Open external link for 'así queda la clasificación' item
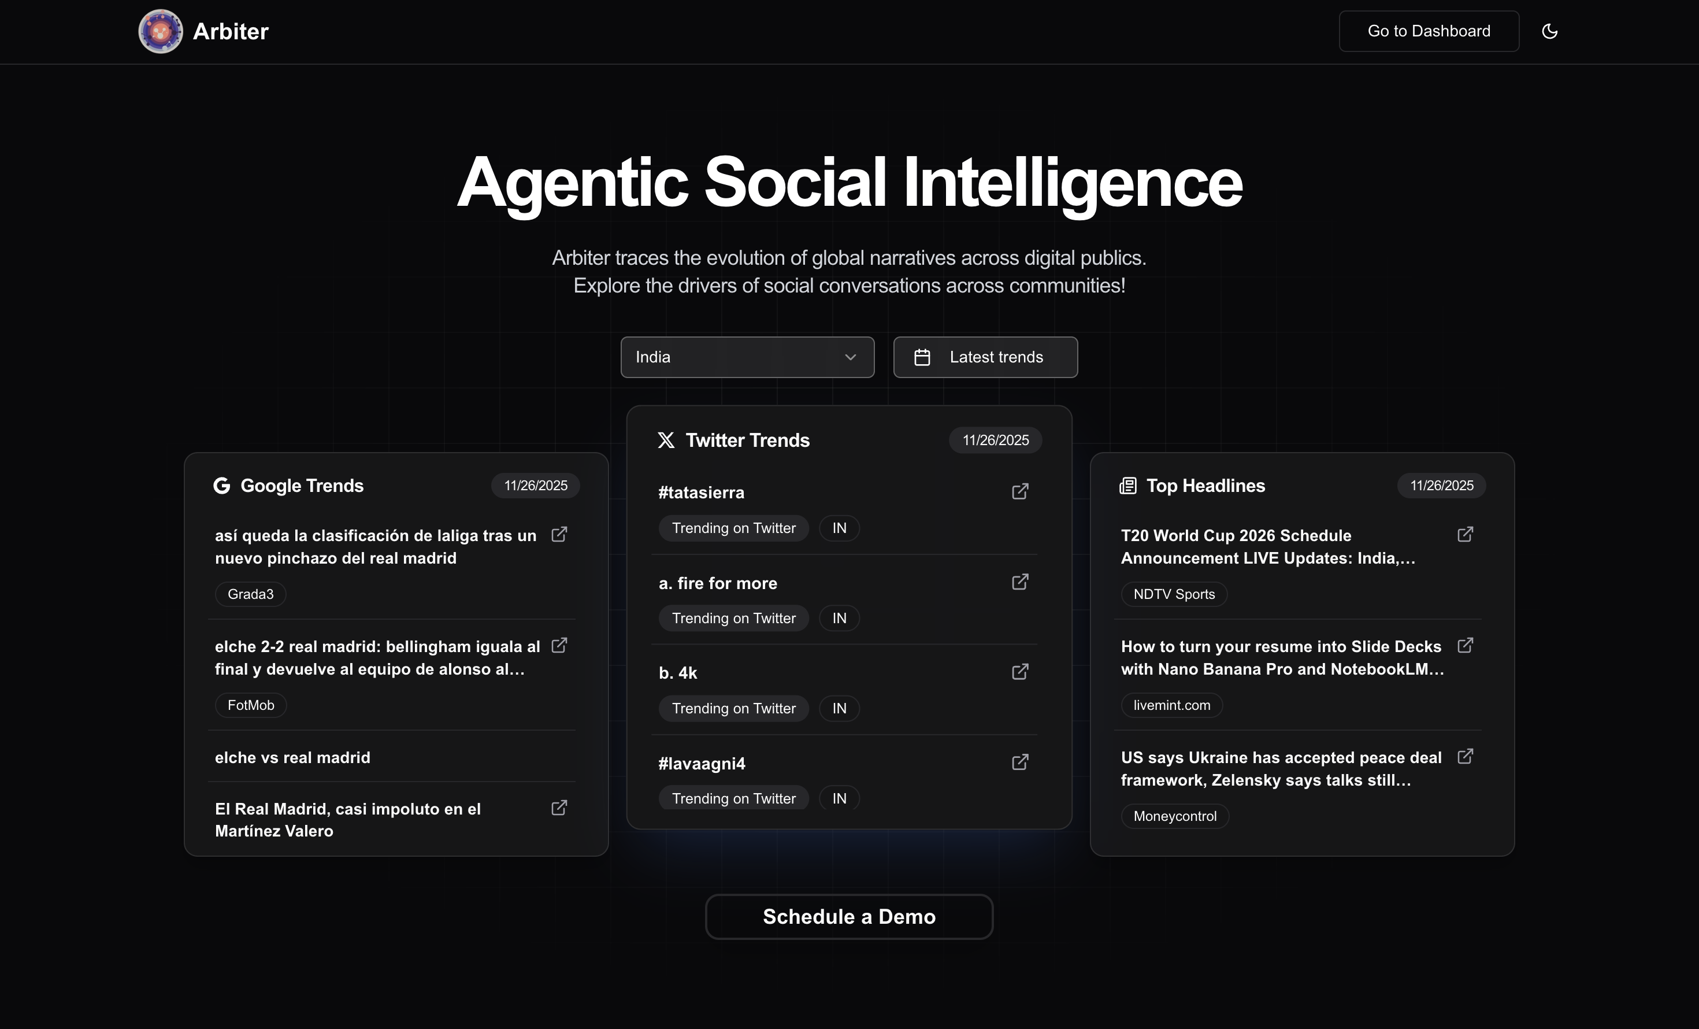The height and width of the screenshot is (1029, 1699). click(x=559, y=535)
